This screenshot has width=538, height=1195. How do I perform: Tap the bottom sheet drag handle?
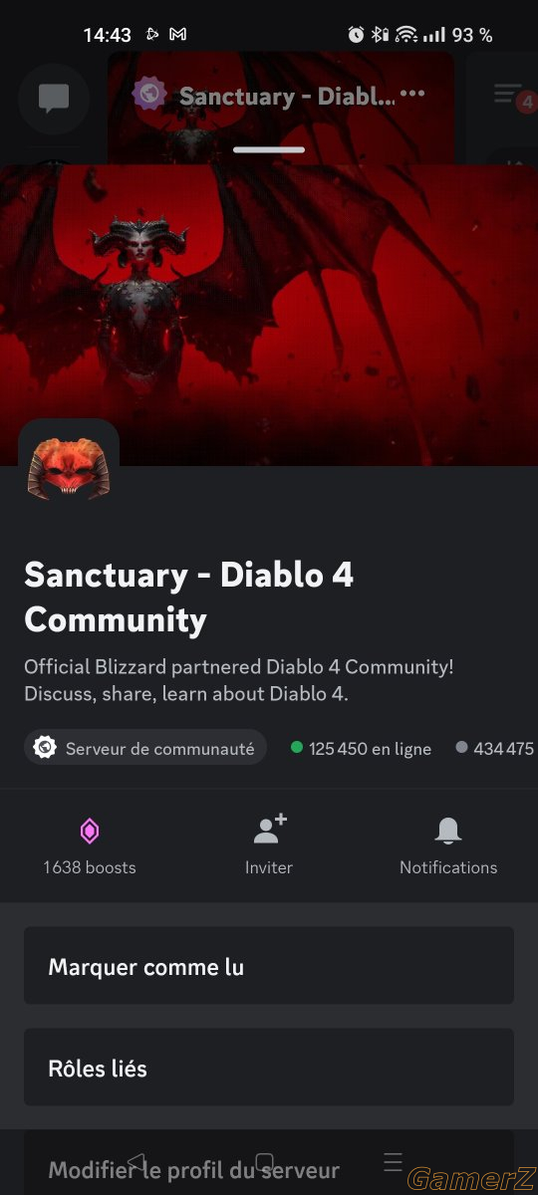click(269, 149)
